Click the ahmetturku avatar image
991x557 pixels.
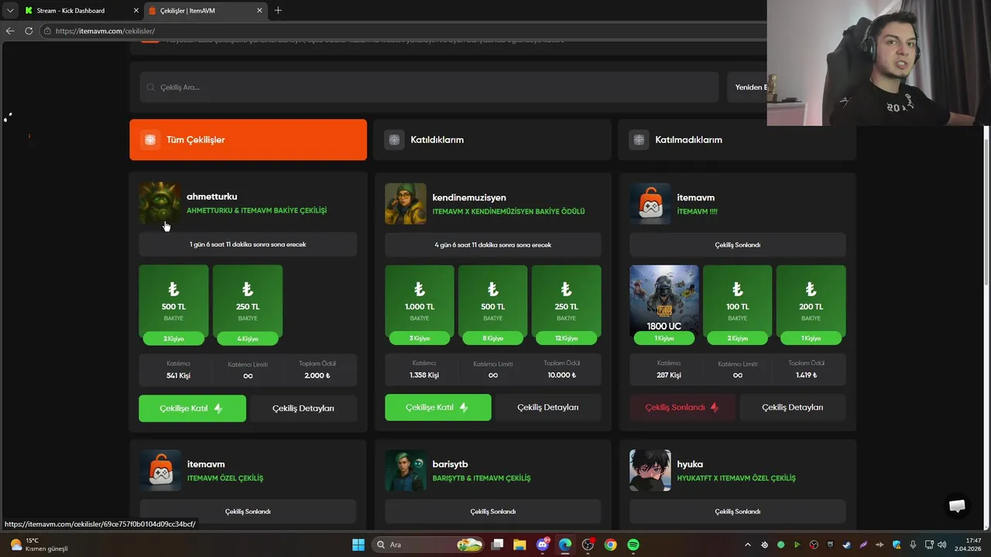pos(159,203)
